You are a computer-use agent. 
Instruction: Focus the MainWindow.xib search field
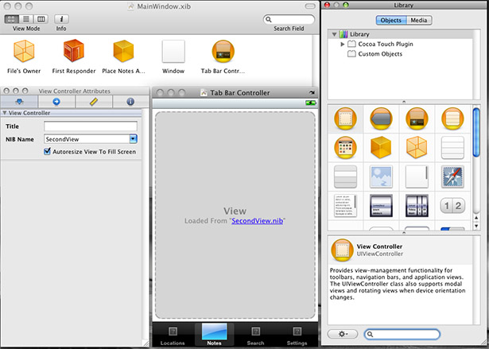point(289,20)
